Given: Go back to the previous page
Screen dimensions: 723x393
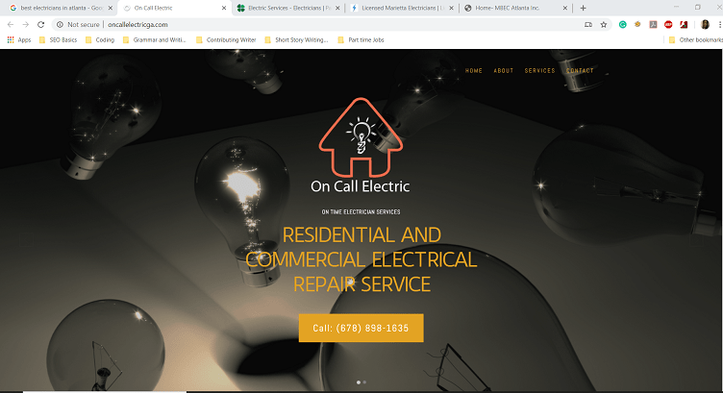Looking at the screenshot, I should click(x=11, y=25).
